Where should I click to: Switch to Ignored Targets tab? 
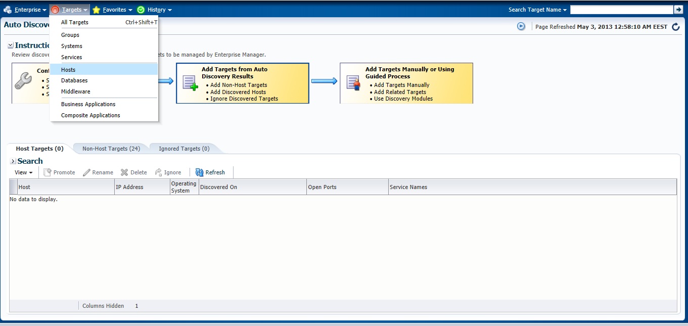[x=184, y=149]
